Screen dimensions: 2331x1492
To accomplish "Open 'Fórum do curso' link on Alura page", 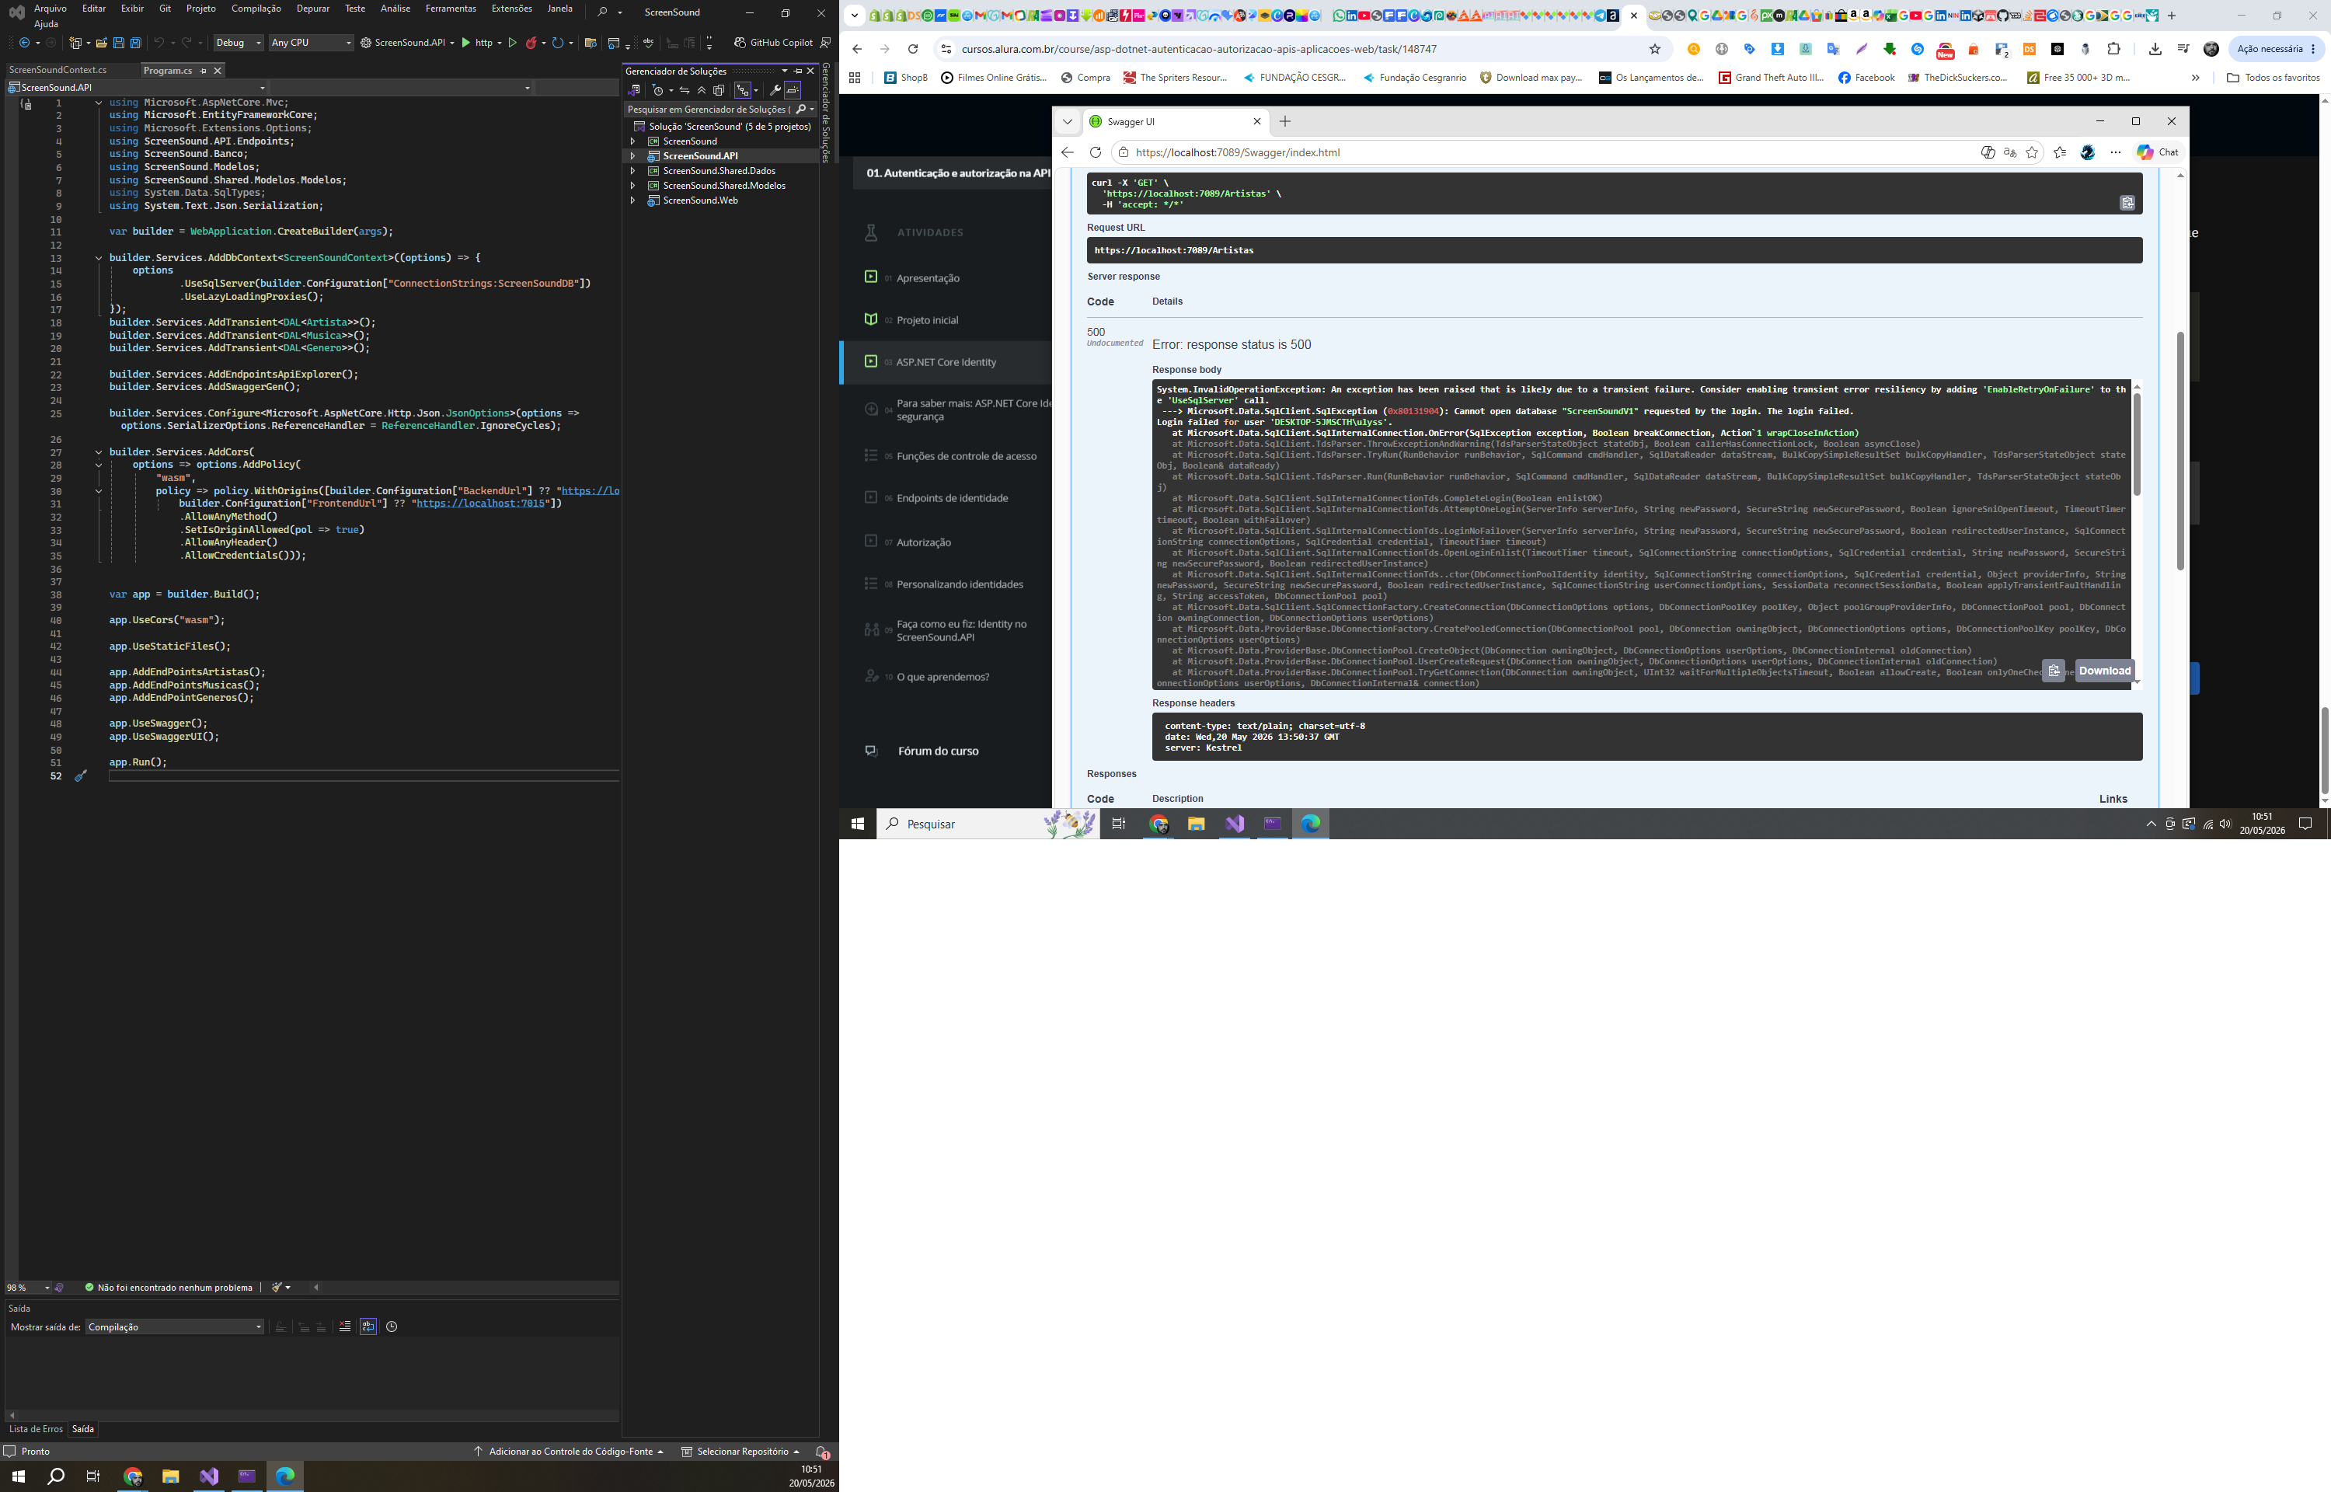I will click(x=937, y=751).
